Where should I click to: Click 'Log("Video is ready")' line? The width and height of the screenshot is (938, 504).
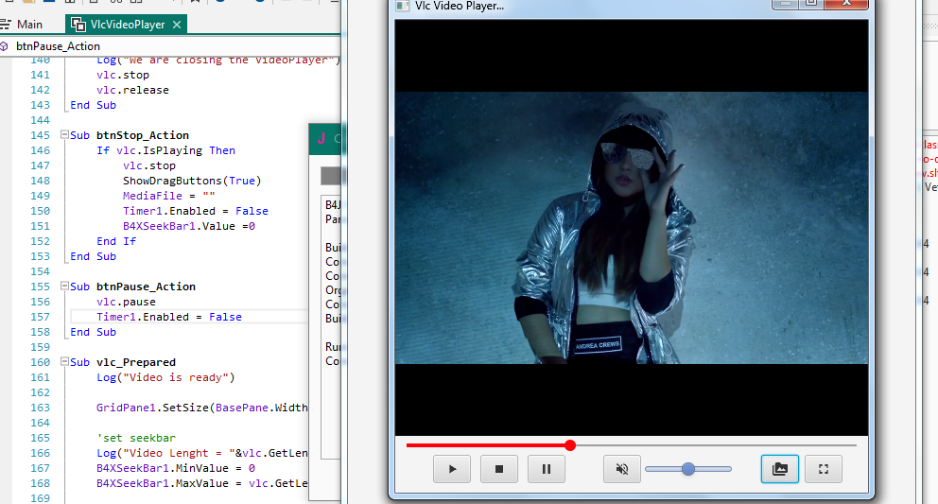coord(165,377)
